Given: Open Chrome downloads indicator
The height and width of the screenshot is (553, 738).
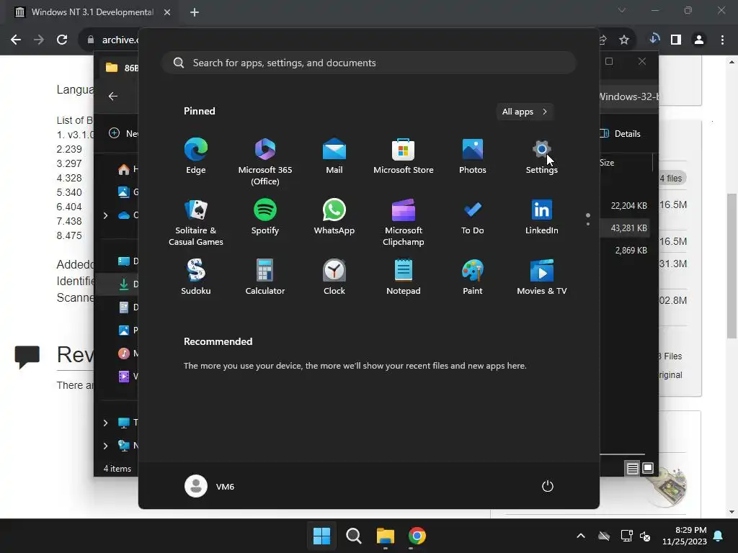Looking at the screenshot, I should pos(654,40).
